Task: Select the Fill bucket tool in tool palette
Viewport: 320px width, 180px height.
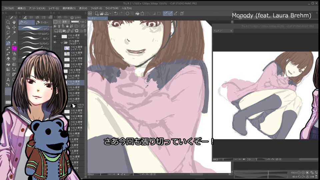Action: [x=8, y=64]
